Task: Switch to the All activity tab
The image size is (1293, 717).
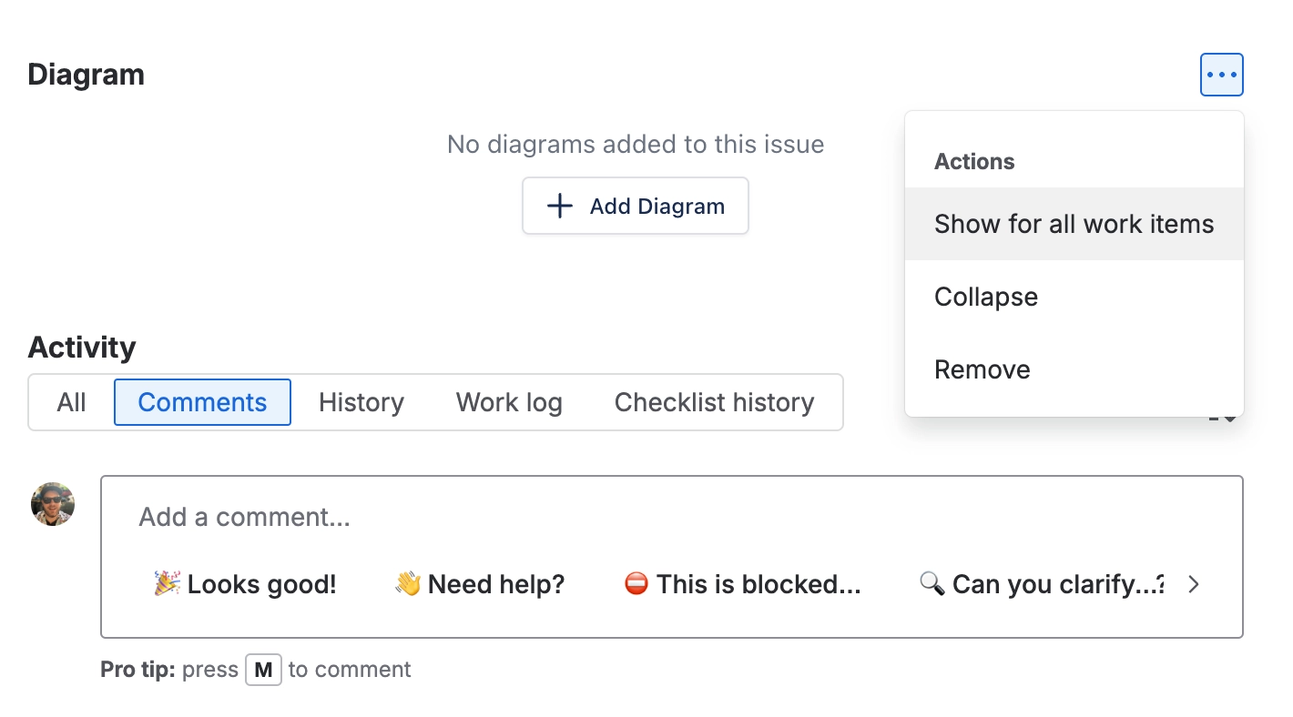Action: [71, 402]
